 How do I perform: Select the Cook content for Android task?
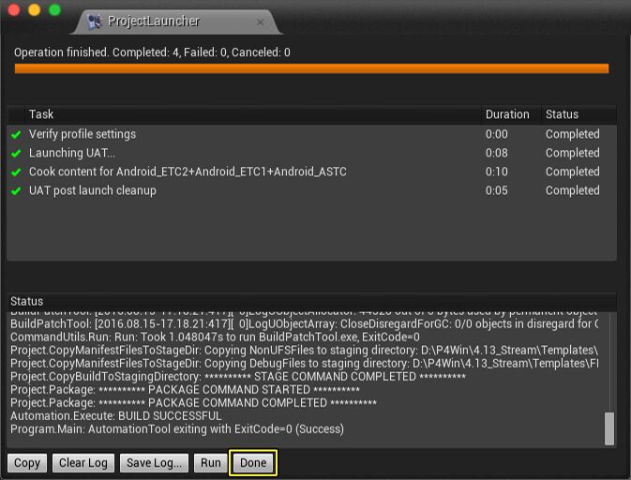(311, 172)
